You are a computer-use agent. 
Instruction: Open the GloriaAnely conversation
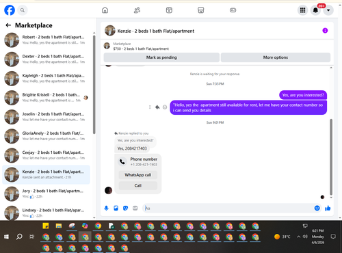pyautogui.click(x=46, y=136)
